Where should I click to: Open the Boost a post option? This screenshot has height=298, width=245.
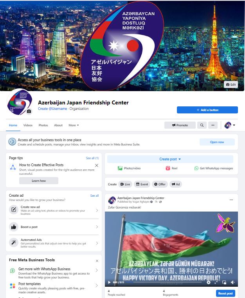54,227
